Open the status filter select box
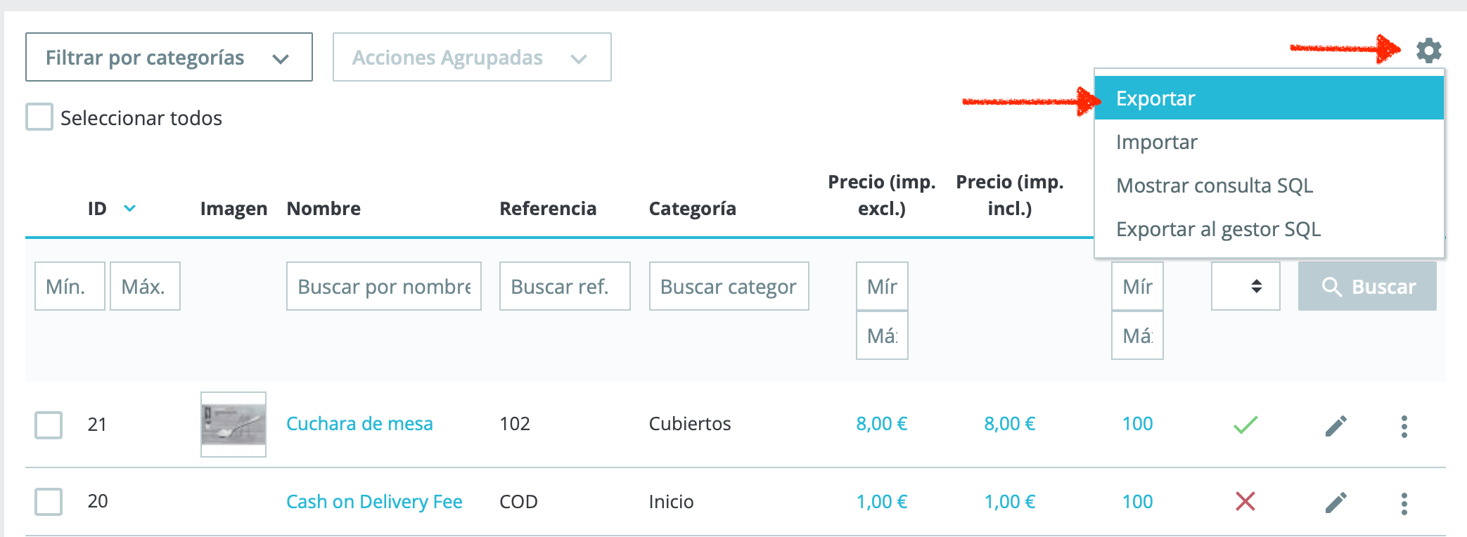 pos(1245,286)
